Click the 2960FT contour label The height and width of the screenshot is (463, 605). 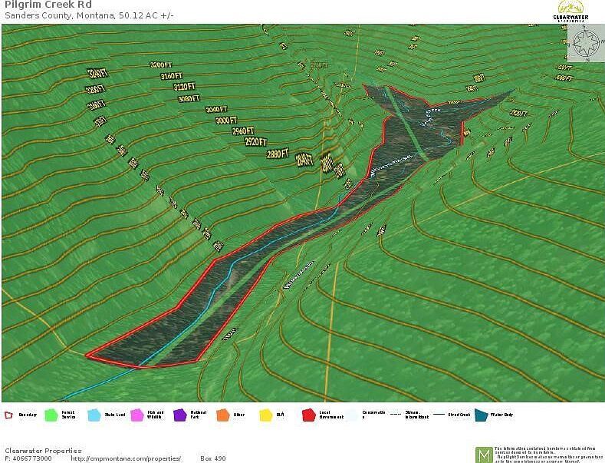click(243, 131)
